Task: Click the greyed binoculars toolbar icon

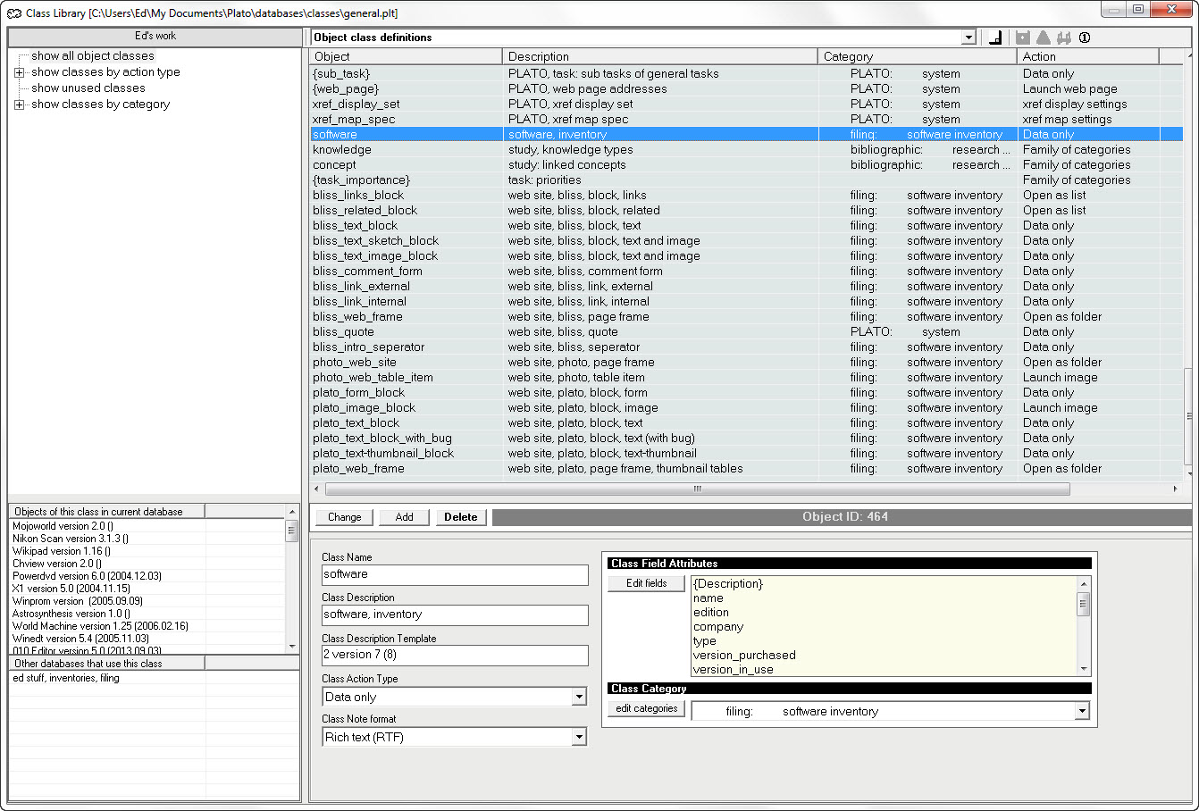Action: 1063,38
